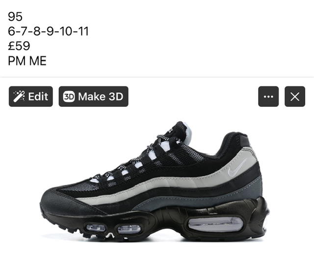This screenshot has width=314, height=274.
Task: Tap the divider line above the photo tools
Action: click(x=157, y=77)
